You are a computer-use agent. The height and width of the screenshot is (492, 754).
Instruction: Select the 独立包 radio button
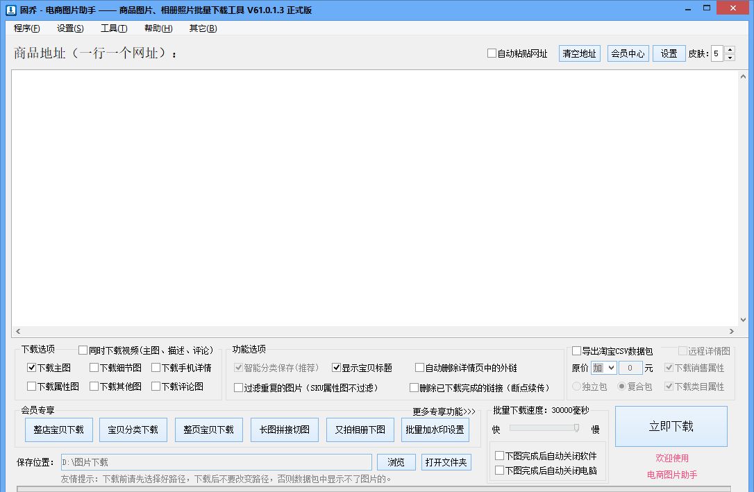pos(578,387)
